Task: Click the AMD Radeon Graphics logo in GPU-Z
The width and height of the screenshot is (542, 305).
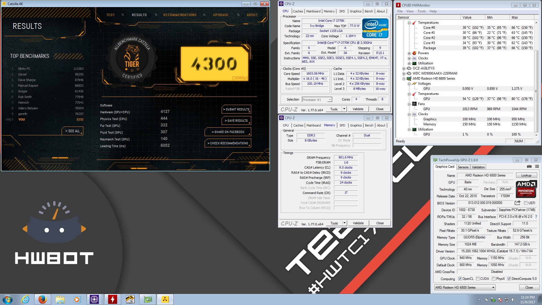Action: (526, 189)
